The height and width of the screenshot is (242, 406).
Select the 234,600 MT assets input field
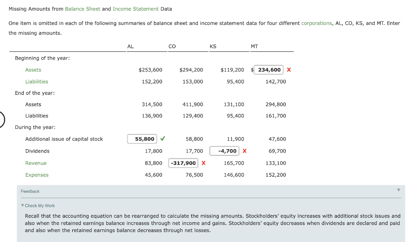pyautogui.click(x=268, y=70)
